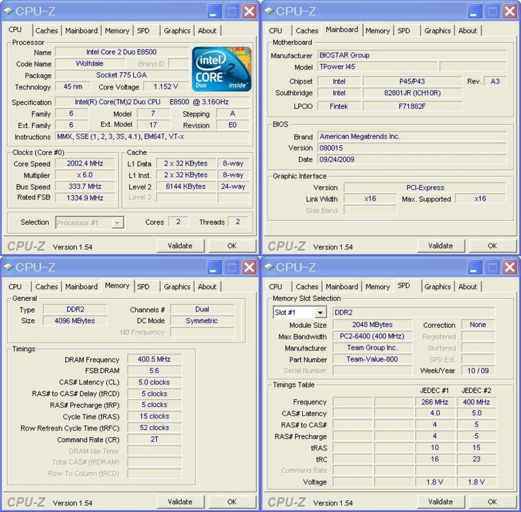Click the CPU-Z app icon in top-left window title
The image size is (521, 512).
click(x=8, y=11)
